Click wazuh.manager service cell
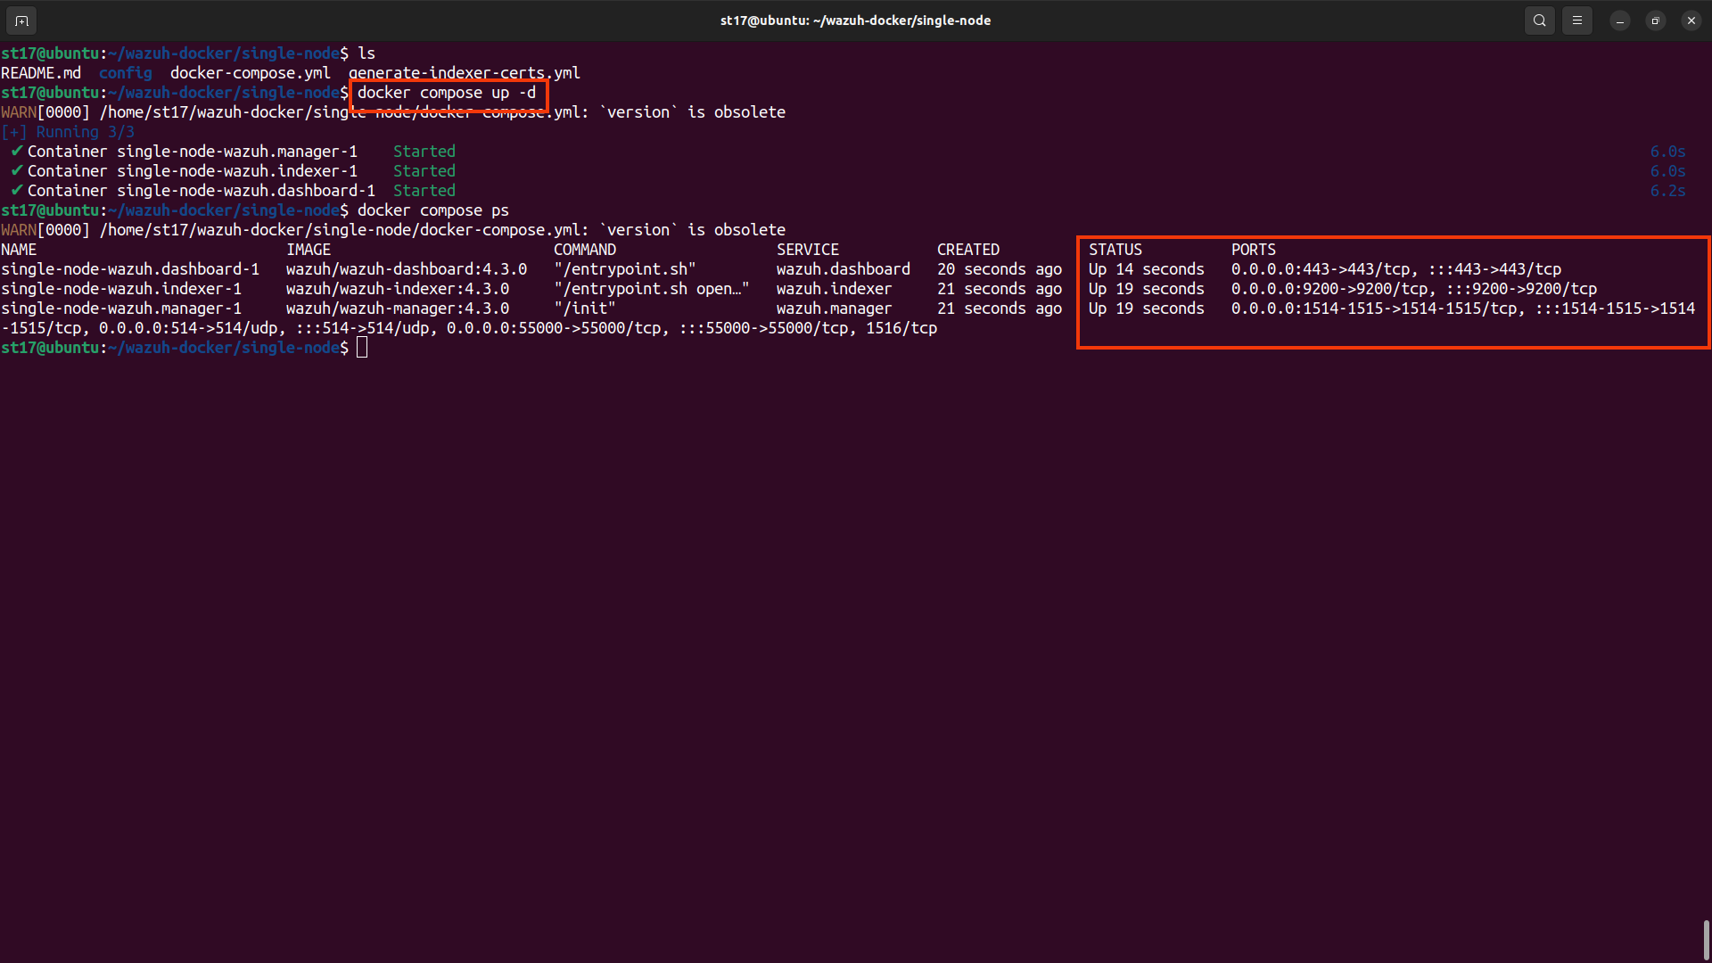Screen dimensions: 1712x963 [x=835, y=309]
